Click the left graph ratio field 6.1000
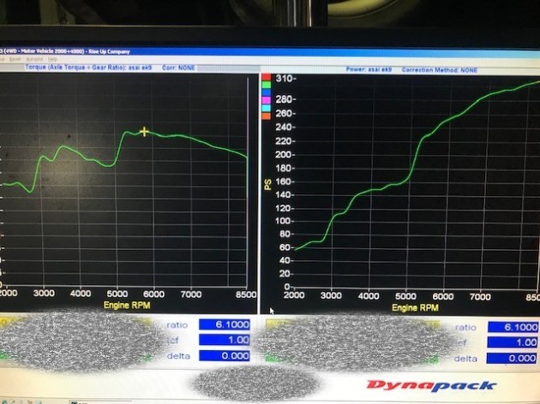540x404 pixels. point(224,325)
